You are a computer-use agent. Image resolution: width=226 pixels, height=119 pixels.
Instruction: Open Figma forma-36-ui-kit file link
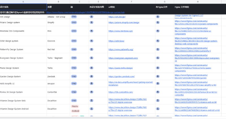(196, 92)
